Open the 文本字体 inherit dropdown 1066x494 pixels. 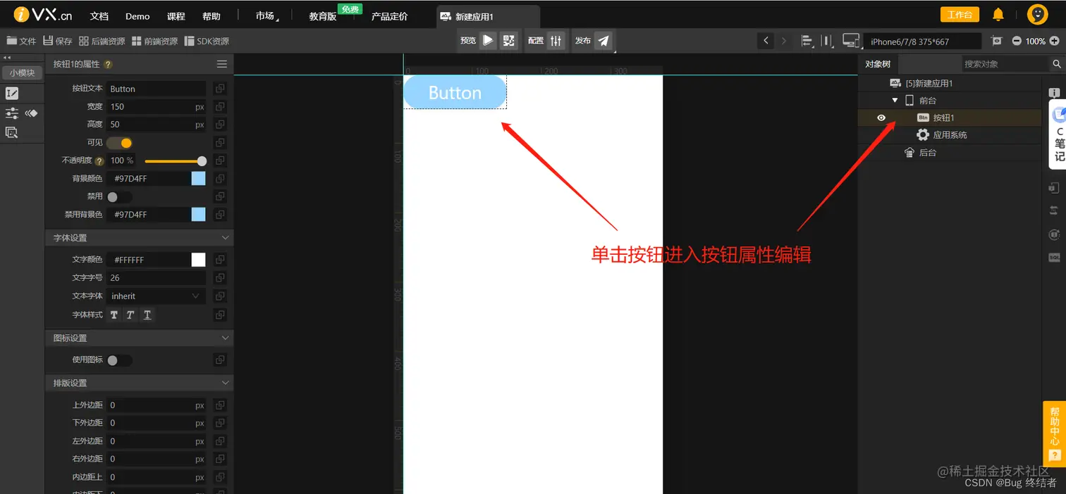coord(156,296)
